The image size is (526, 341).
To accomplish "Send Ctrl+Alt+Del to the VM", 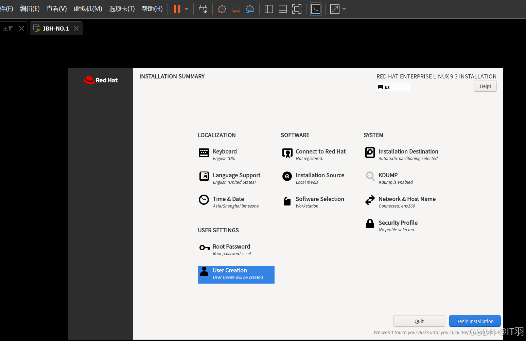I will click(x=203, y=9).
